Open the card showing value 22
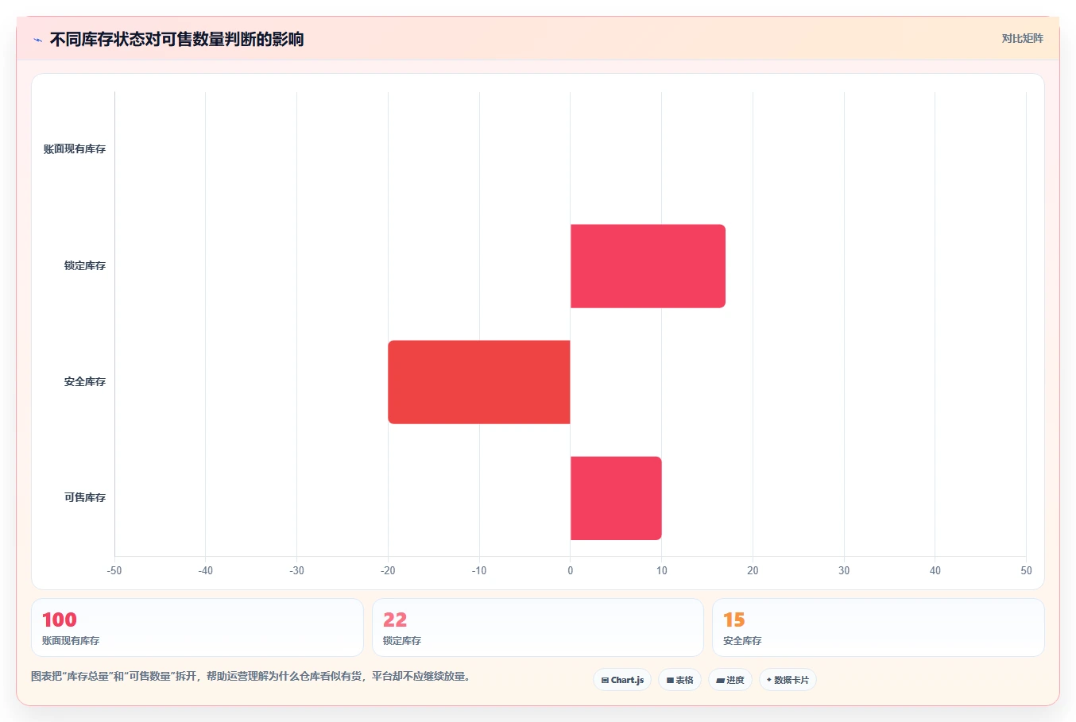The height and width of the screenshot is (722, 1076). point(538,627)
